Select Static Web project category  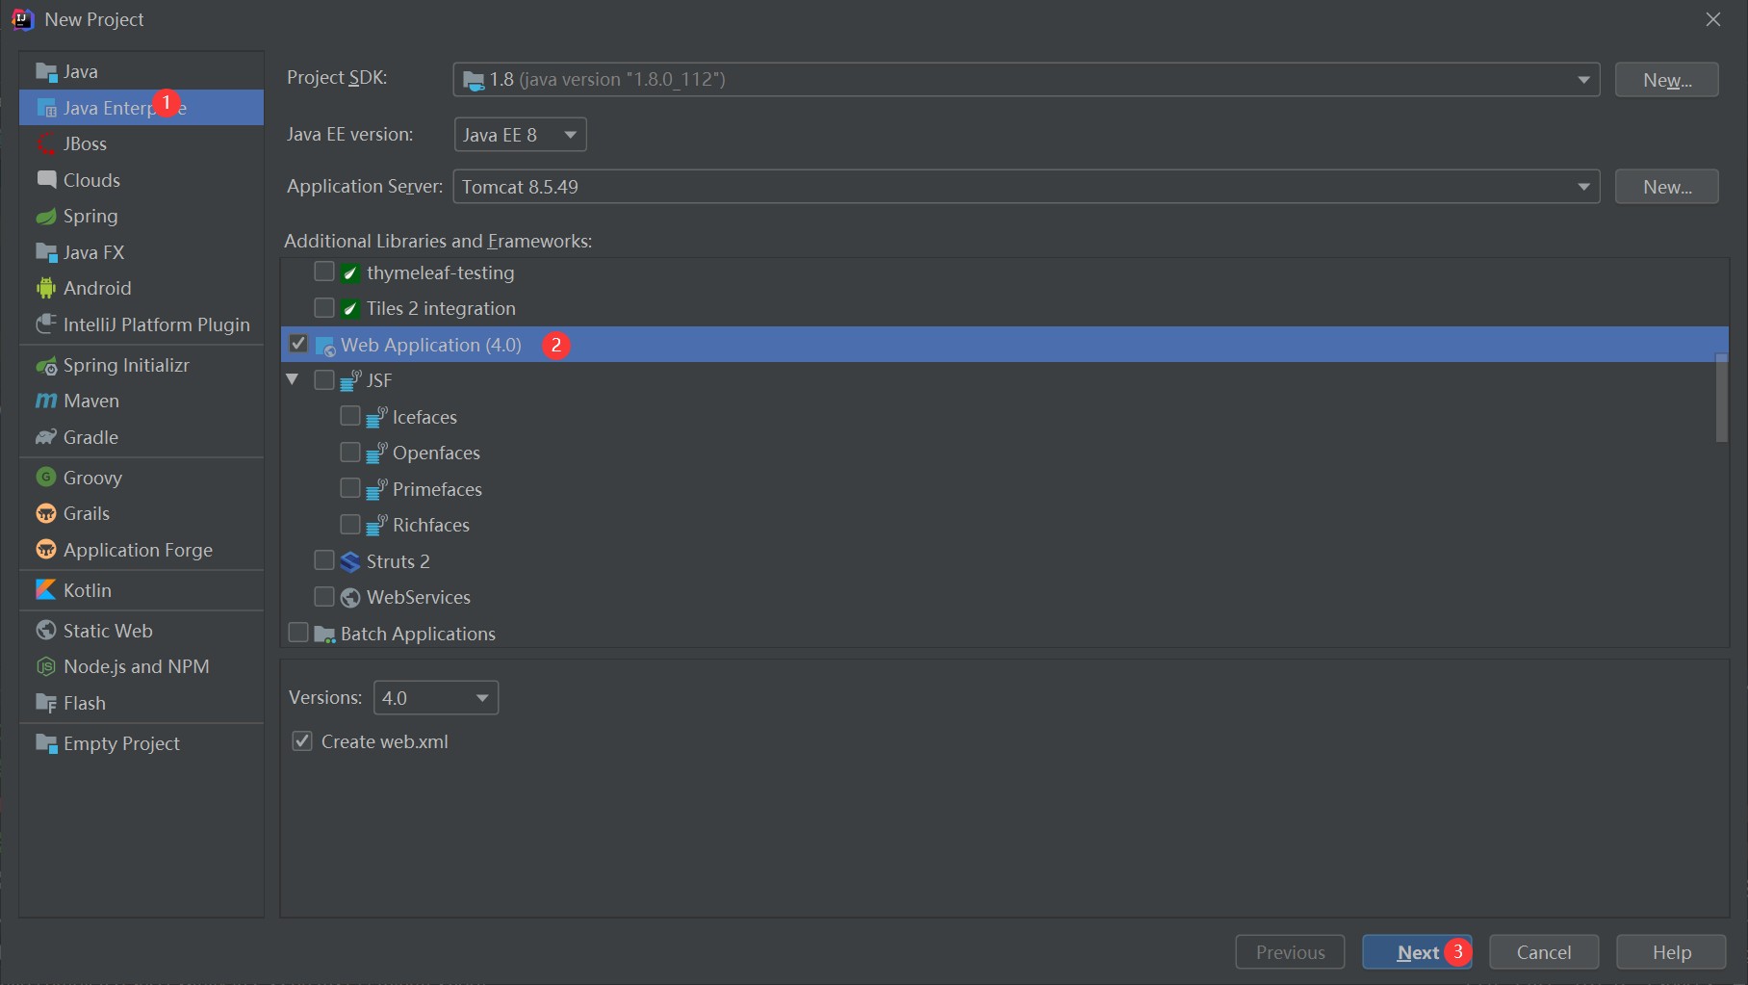point(141,631)
